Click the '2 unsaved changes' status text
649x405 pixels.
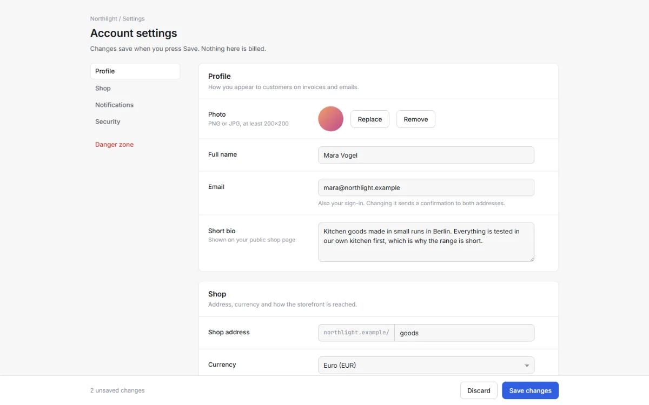117,390
